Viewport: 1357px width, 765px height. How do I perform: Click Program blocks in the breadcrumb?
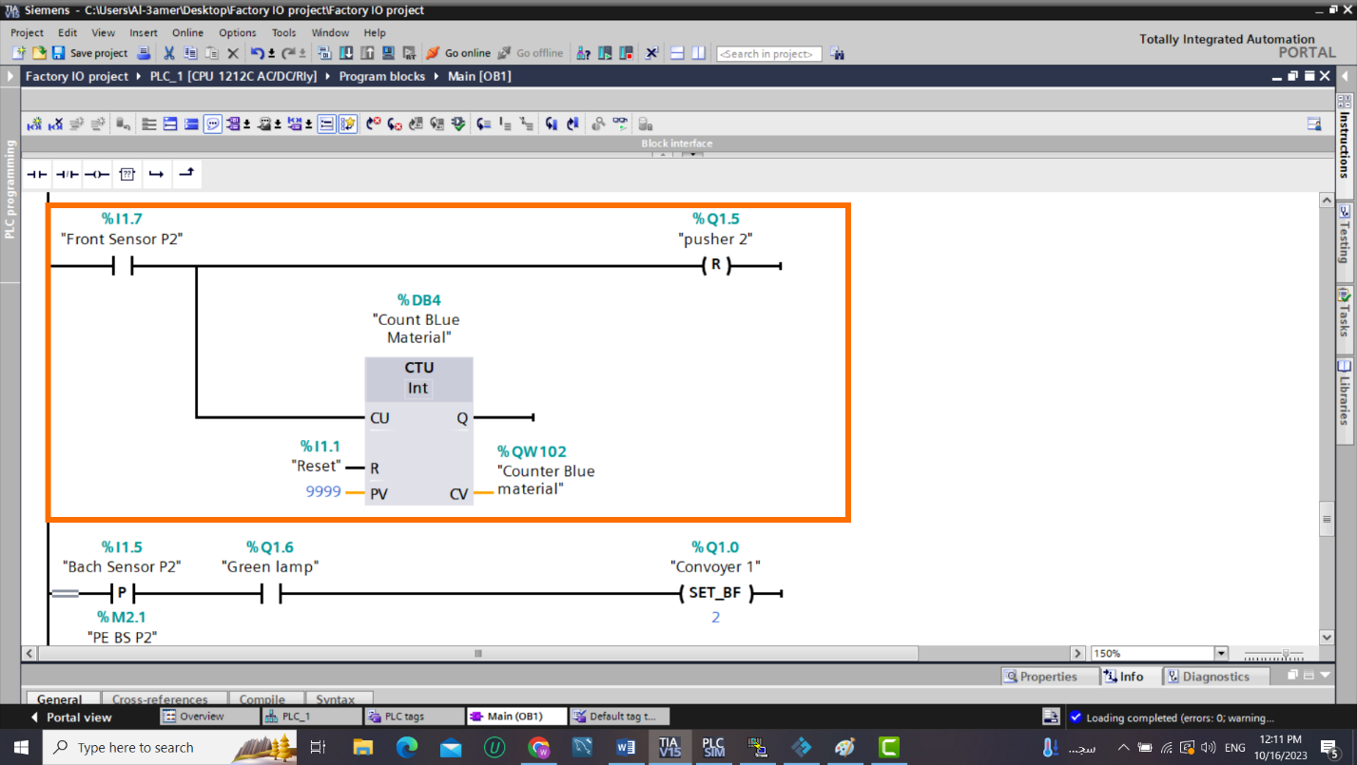(x=381, y=76)
